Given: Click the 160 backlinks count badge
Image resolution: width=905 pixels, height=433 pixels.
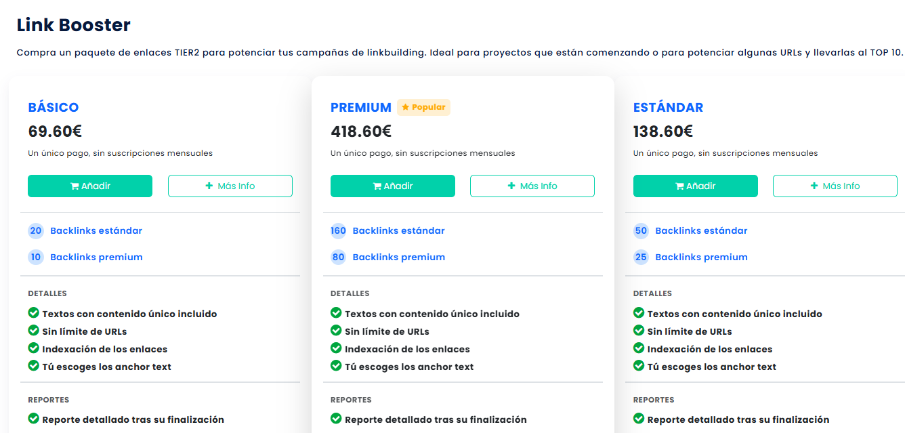Looking at the screenshot, I should click(x=338, y=230).
